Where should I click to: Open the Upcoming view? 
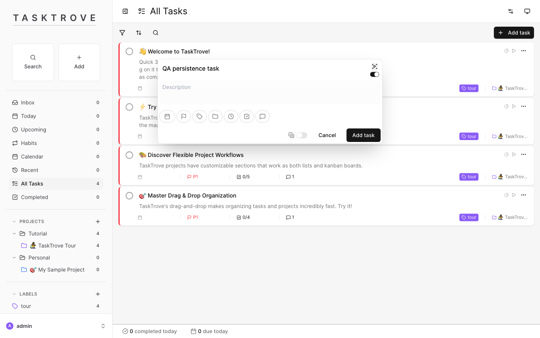coord(56,130)
